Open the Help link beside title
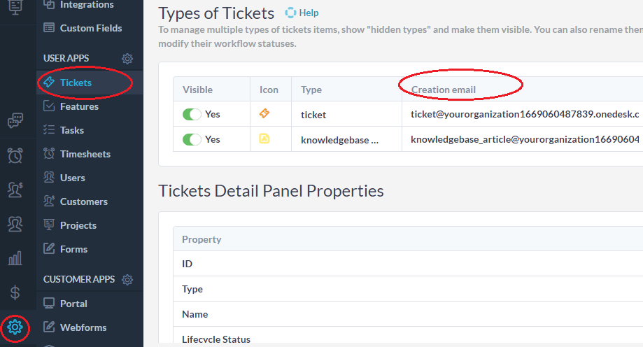The image size is (643, 347). pyautogui.click(x=302, y=13)
